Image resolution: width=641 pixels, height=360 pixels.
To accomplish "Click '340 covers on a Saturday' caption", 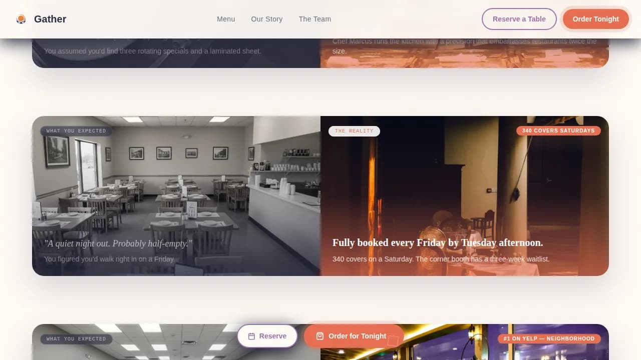I will (441, 259).
